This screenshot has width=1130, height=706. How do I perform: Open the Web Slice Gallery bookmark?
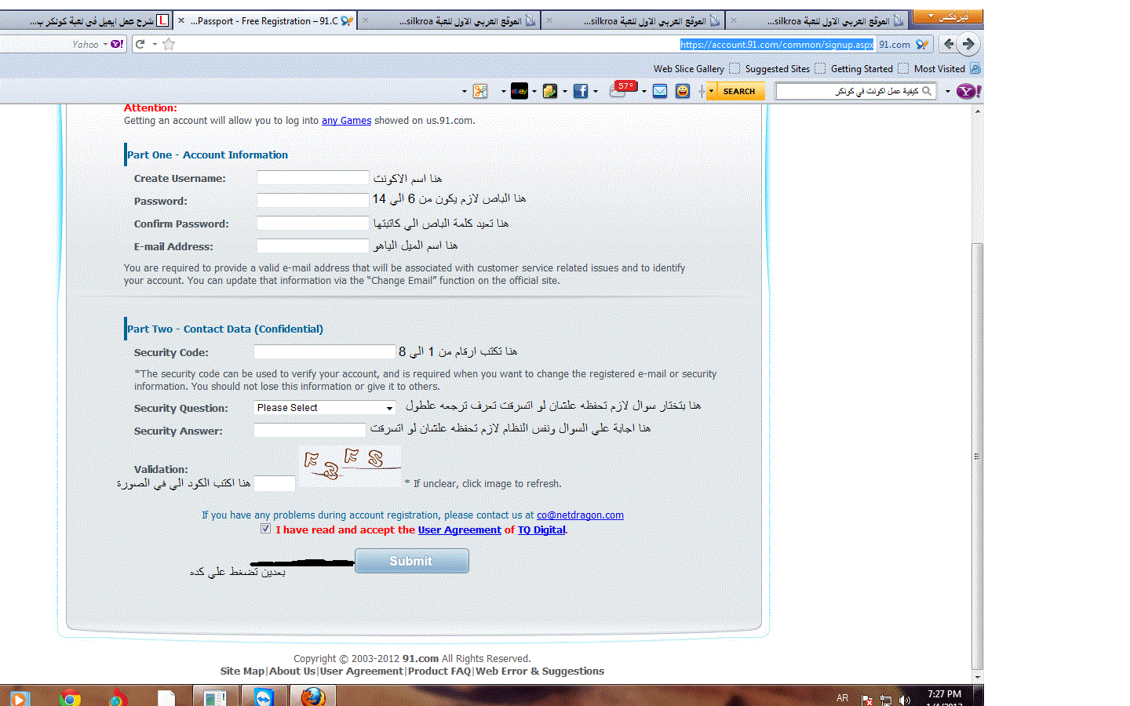click(x=696, y=69)
